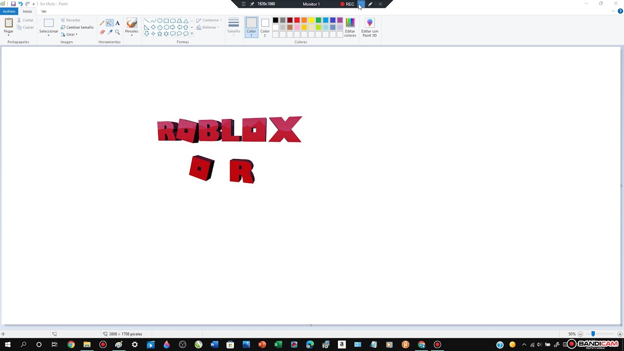Click the zoom in plus button
The width and height of the screenshot is (624, 351).
pos(620,334)
